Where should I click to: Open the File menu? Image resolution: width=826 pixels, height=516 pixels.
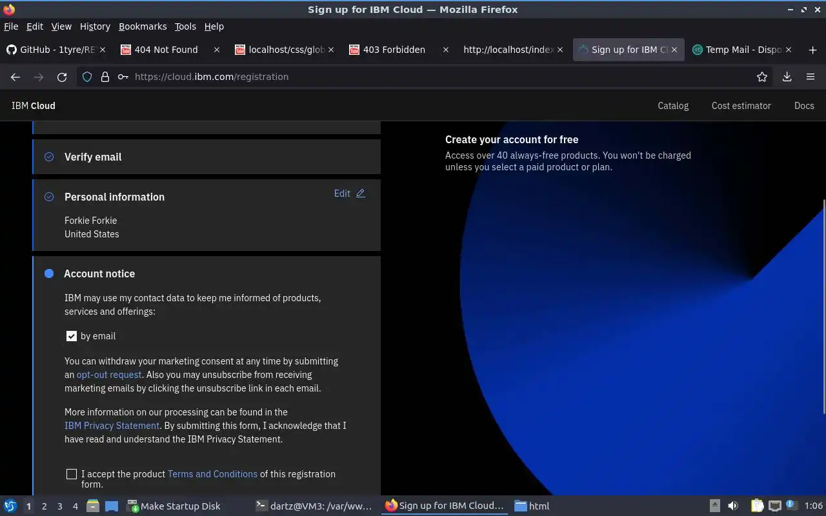click(x=11, y=26)
